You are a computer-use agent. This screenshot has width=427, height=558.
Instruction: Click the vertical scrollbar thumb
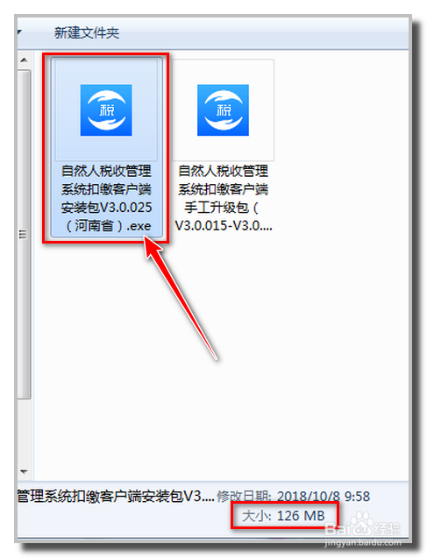point(24,234)
